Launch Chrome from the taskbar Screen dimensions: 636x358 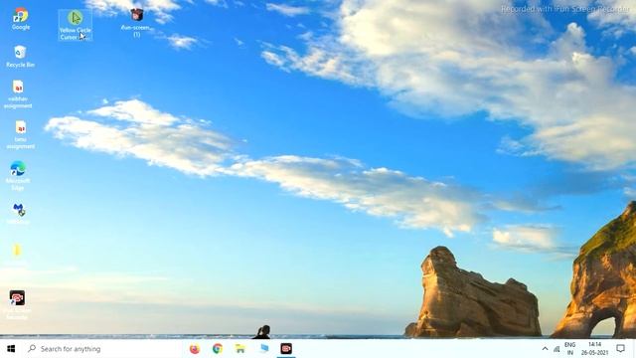218,349
